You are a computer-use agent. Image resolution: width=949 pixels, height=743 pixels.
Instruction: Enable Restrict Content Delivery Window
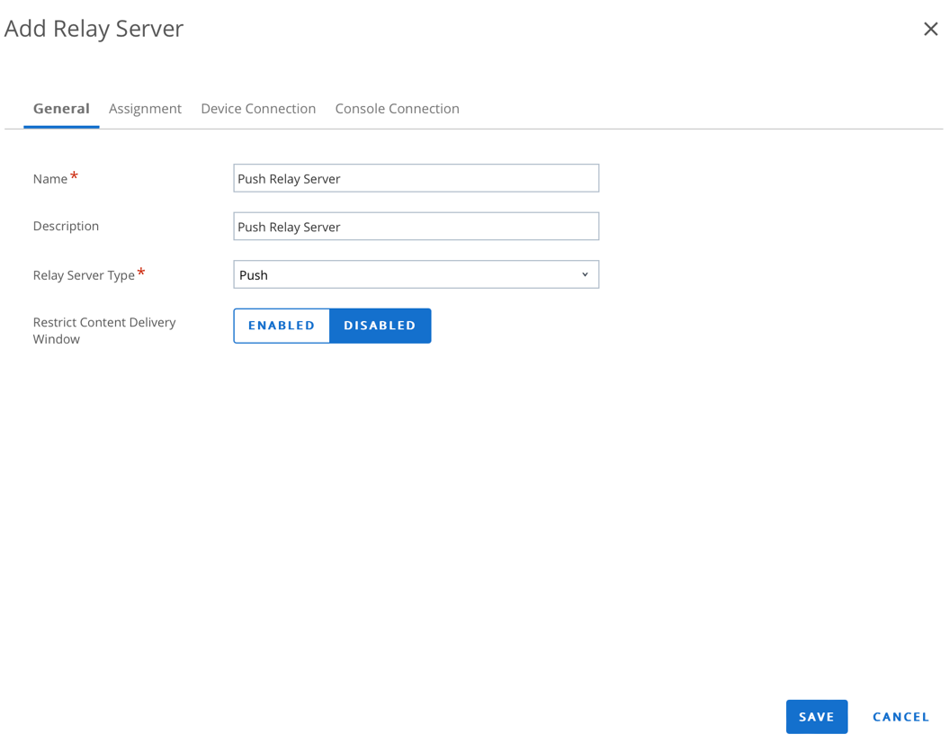[282, 326]
